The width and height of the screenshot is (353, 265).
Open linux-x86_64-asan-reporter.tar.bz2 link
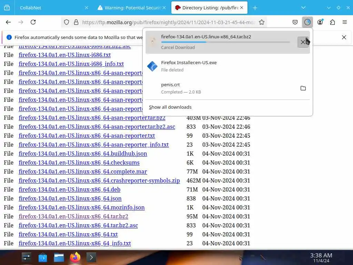coord(92,118)
